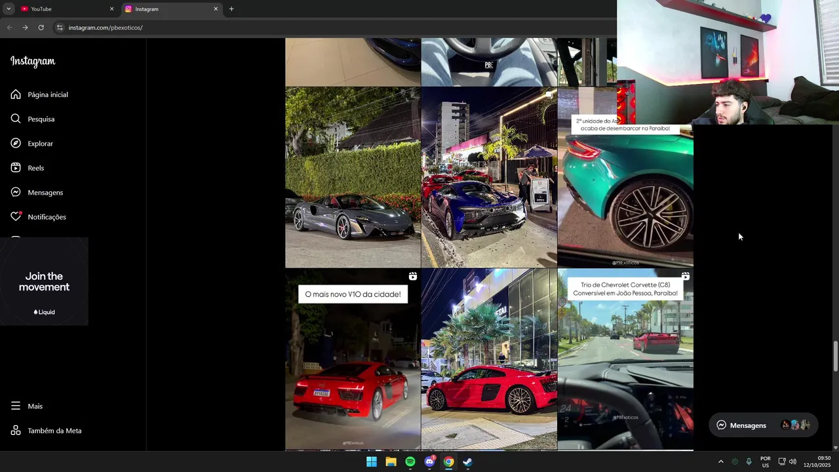
Task: Click the Reels label in sidebar
Action: point(36,168)
